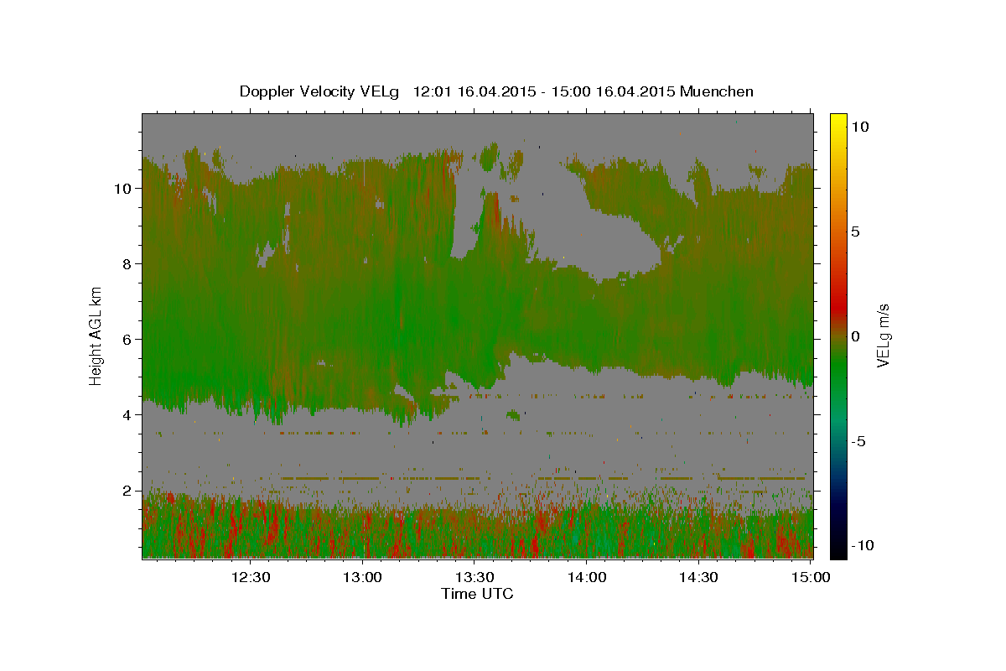This screenshot has height=671, width=1006.
Task: Click the 15:00 time tick label
Action: click(x=812, y=577)
